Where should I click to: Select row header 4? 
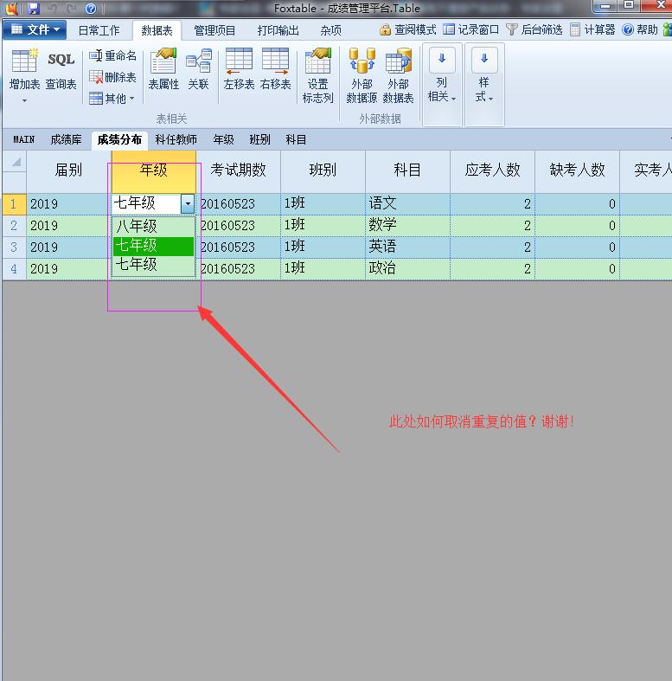15,269
